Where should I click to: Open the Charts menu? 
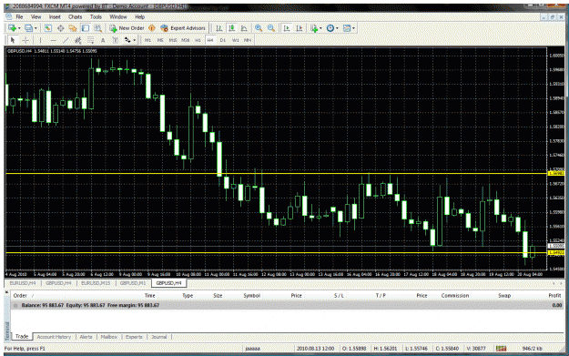click(76, 16)
